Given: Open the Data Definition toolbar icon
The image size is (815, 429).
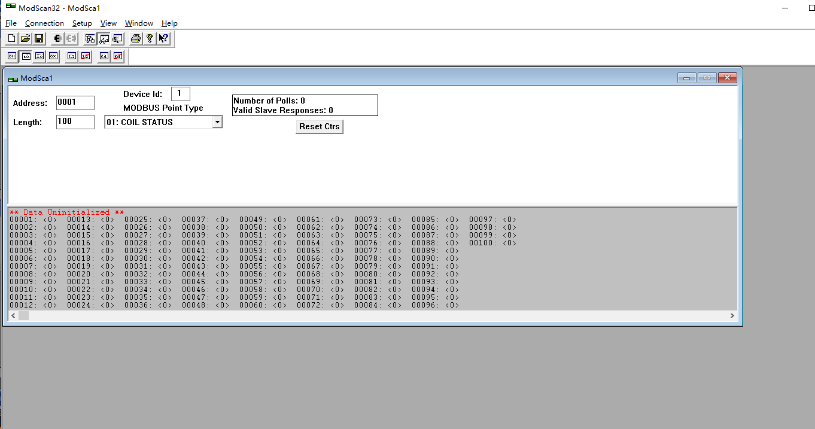Looking at the screenshot, I should 90,39.
